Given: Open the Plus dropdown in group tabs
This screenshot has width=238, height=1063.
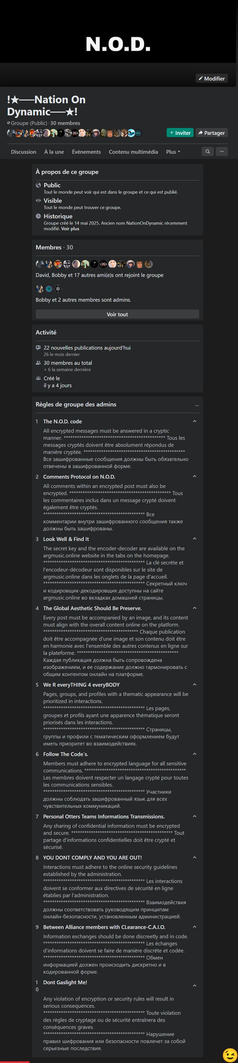Looking at the screenshot, I should 173,152.
